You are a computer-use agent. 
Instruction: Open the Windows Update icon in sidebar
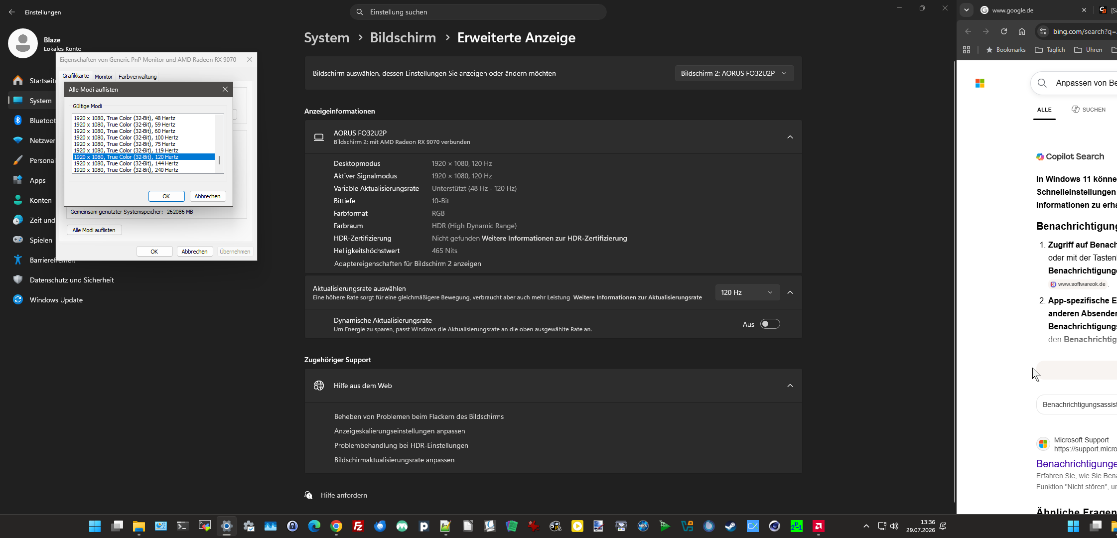pyautogui.click(x=18, y=300)
